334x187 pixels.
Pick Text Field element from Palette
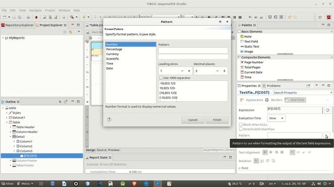click(x=249, y=42)
